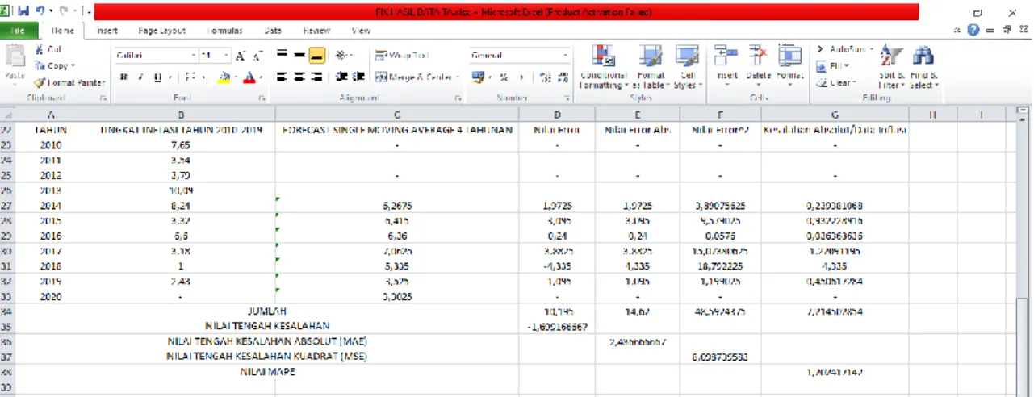This screenshot has width=1034, height=397.
Task: Switch to the Review tab
Action: (x=316, y=31)
